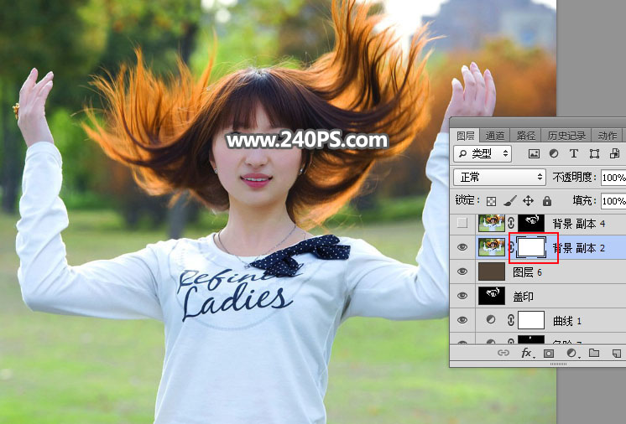
Task: Switch to 路径 tab
Action: coord(526,136)
